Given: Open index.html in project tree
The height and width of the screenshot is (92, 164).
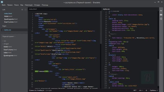Looking at the screenshot, I should click(7, 53).
